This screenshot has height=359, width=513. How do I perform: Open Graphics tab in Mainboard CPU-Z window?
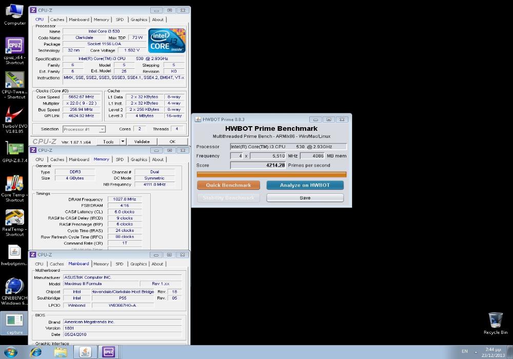point(139,264)
